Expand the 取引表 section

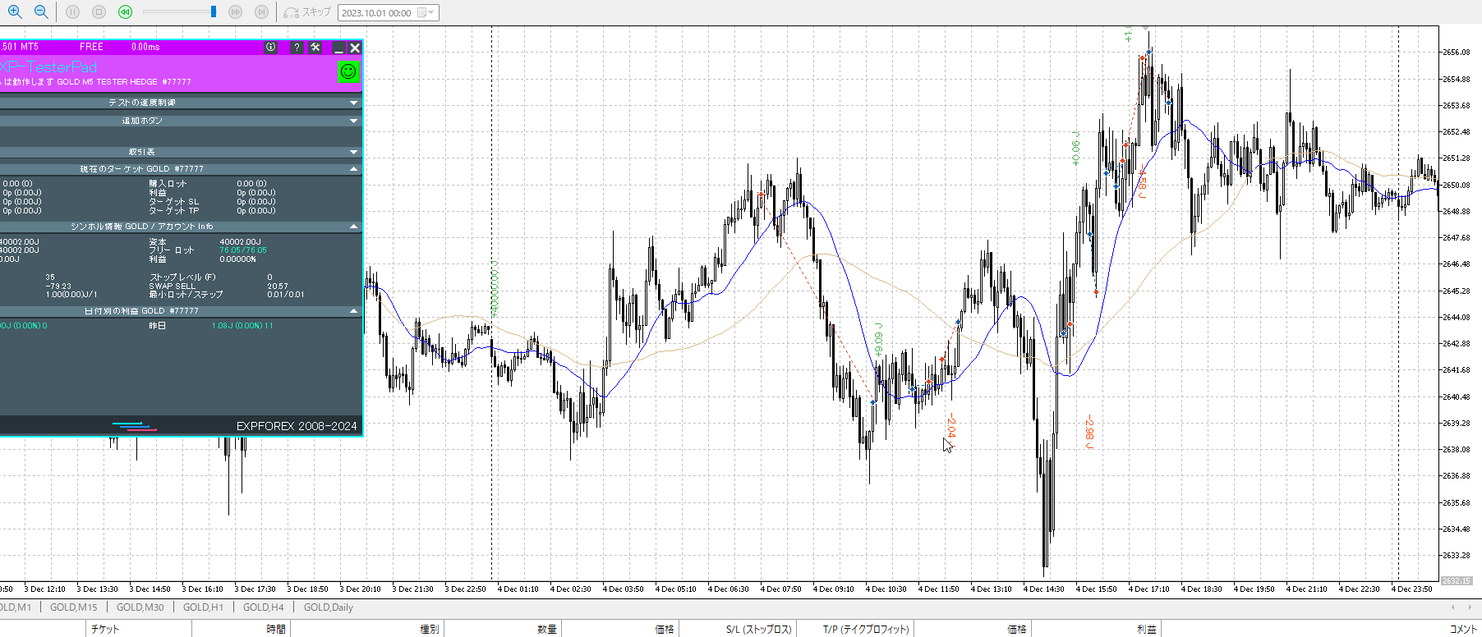coord(353,152)
